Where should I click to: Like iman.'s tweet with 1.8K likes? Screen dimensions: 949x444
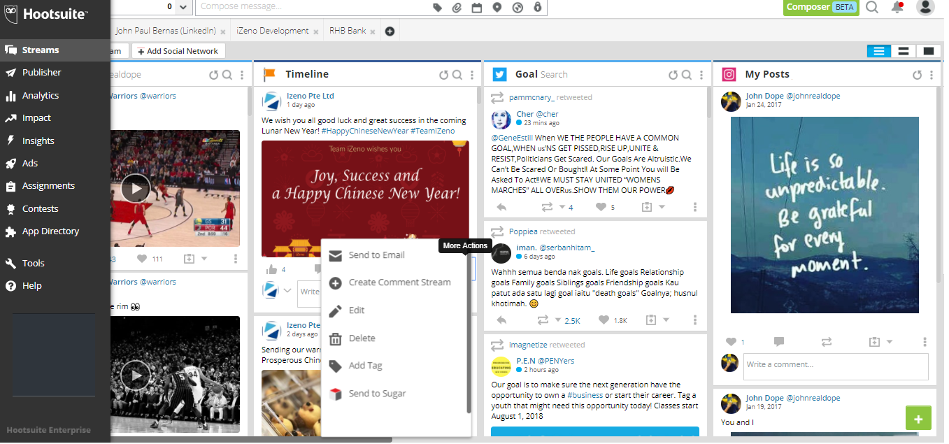(604, 320)
